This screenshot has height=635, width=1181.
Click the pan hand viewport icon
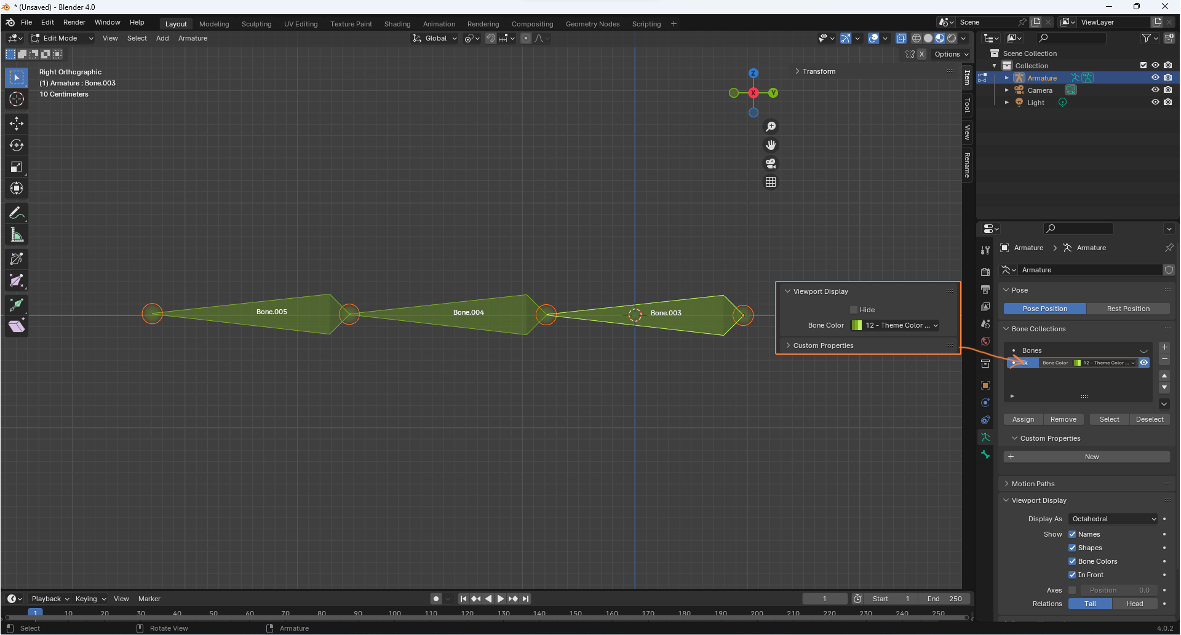pos(771,145)
